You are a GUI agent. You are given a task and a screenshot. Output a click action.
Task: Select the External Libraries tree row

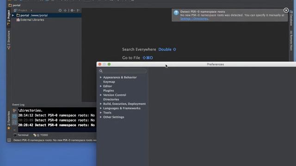(x=46, y=20)
